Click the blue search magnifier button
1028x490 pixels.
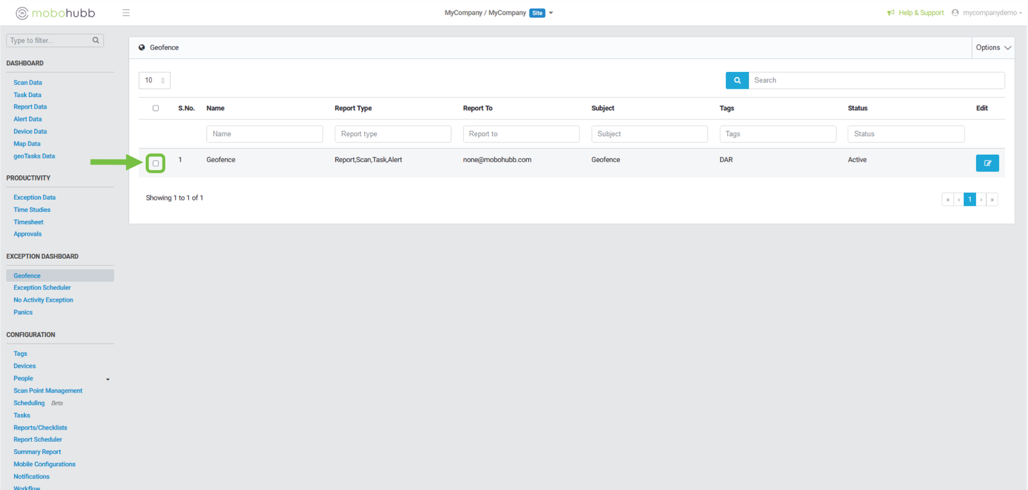[737, 80]
